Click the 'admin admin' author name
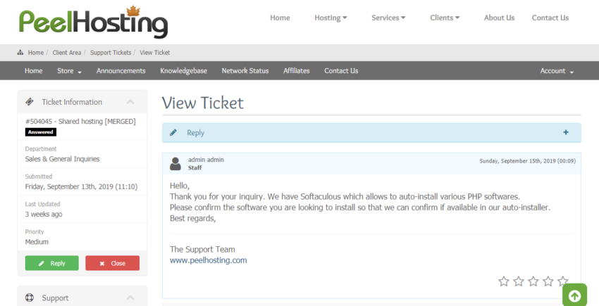Screen dimensions: 599x306 [x=206, y=160]
